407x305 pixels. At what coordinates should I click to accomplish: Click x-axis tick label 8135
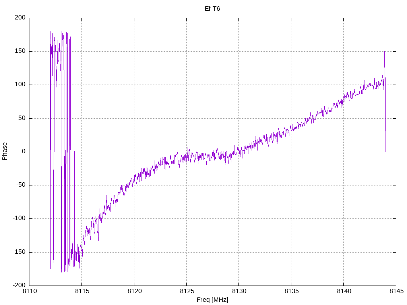[x=291, y=291]
